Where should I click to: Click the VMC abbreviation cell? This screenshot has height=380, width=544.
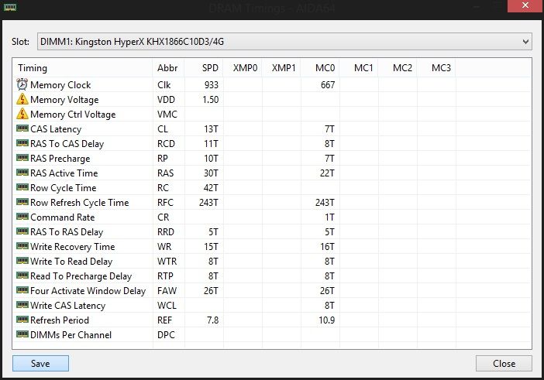tap(167, 115)
